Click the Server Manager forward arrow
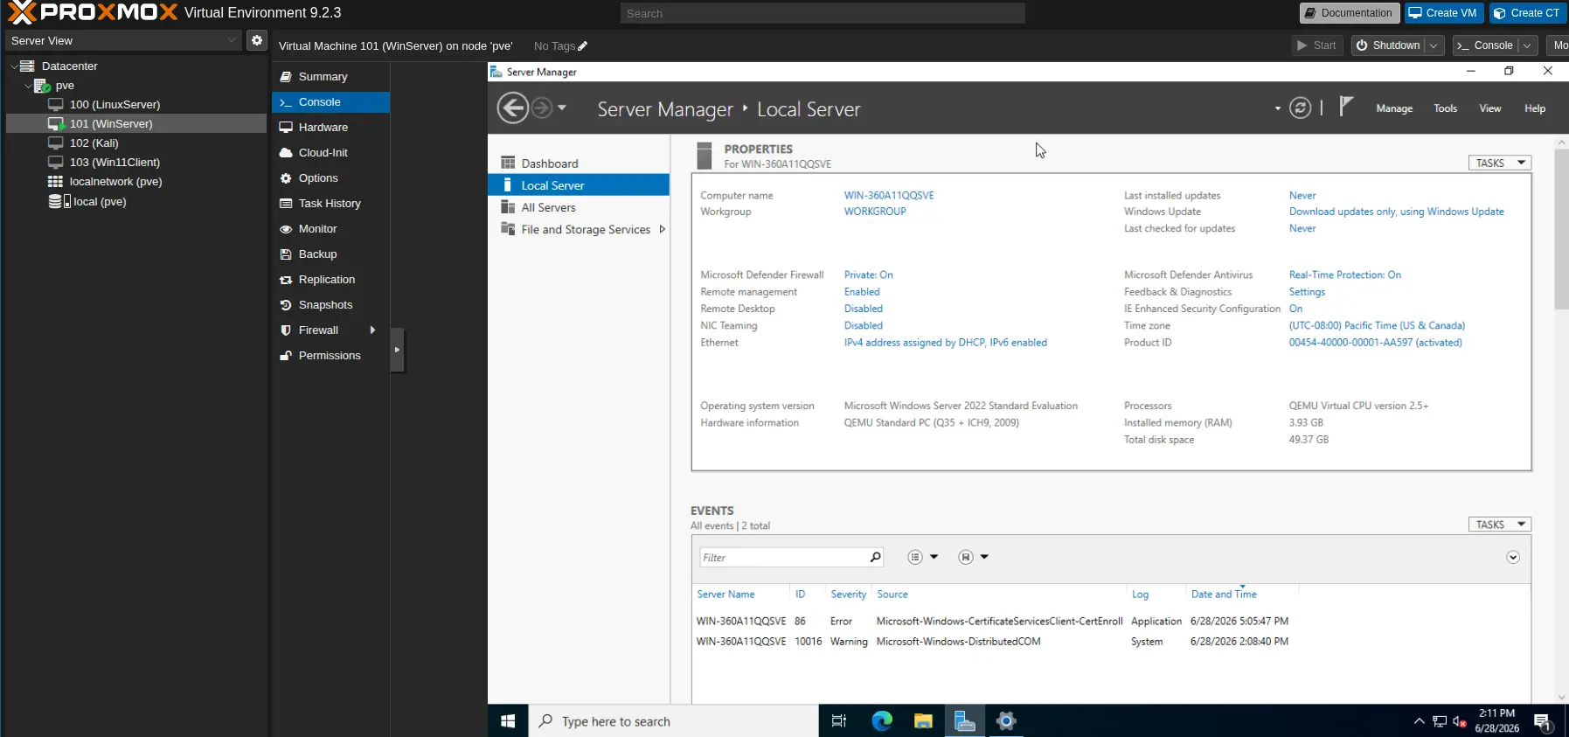The width and height of the screenshot is (1569, 737). click(x=542, y=108)
